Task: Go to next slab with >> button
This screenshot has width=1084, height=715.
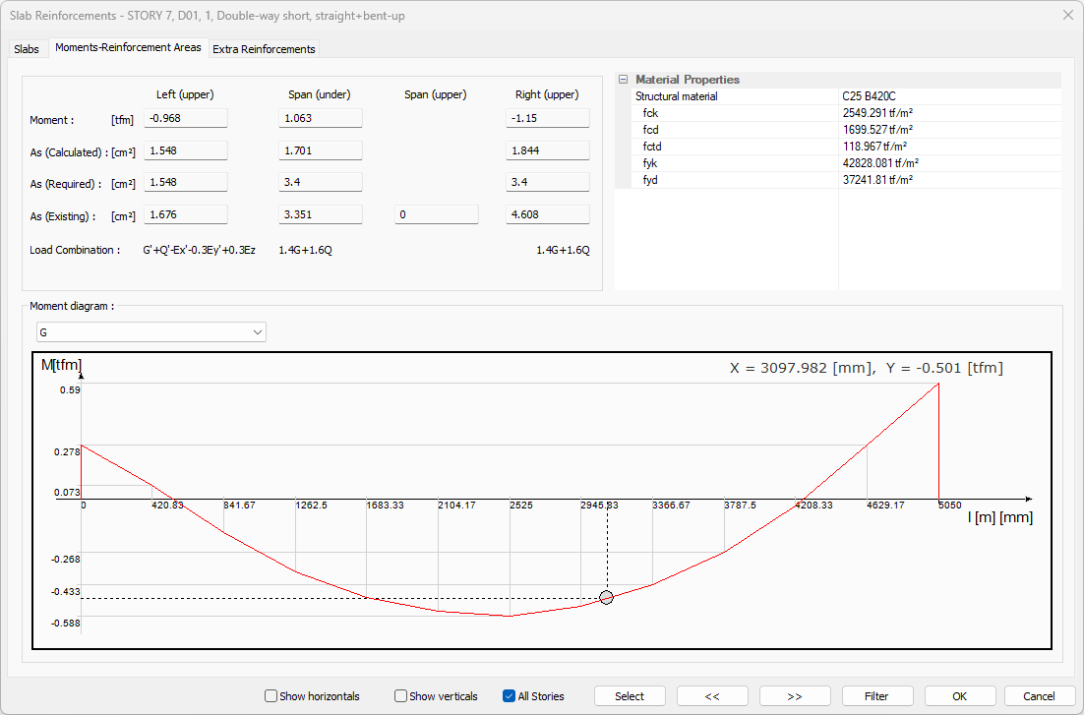Action: (x=795, y=696)
